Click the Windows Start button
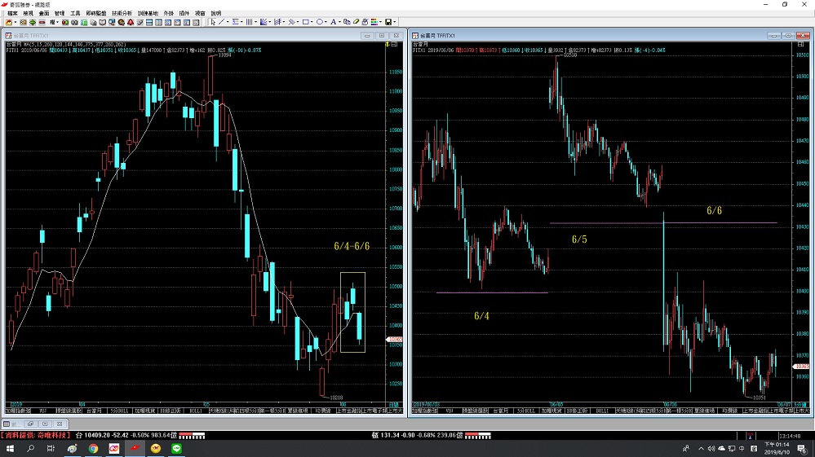The width and height of the screenshot is (815, 457). point(10,448)
